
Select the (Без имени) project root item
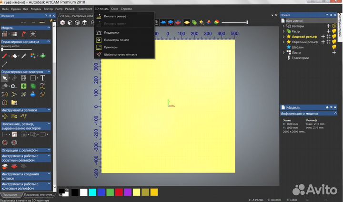point(295,21)
